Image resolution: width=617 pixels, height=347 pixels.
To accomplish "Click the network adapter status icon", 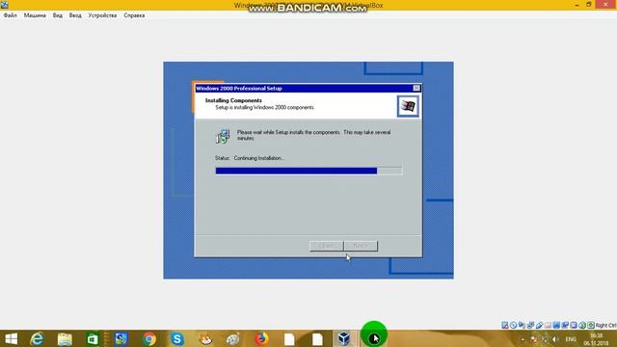I will [x=530, y=325].
